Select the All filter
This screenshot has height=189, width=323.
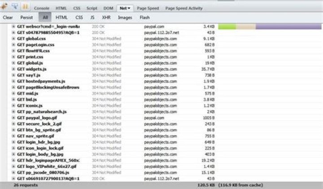(45, 17)
